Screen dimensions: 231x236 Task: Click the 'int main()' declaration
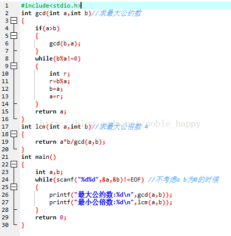point(38,157)
